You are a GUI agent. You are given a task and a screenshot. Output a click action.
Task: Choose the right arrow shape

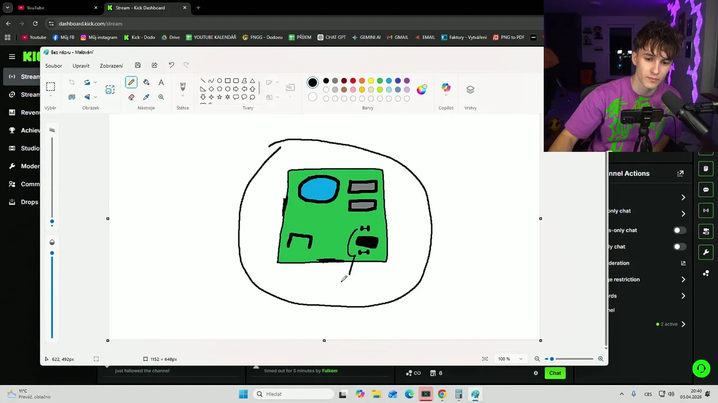point(236,88)
